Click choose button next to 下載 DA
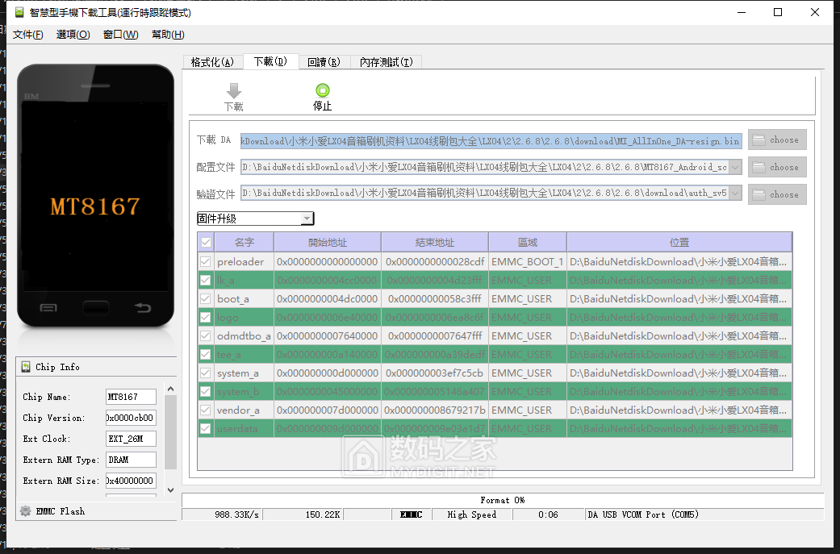The height and width of the screenshot is (554, 840). (776, 139)
